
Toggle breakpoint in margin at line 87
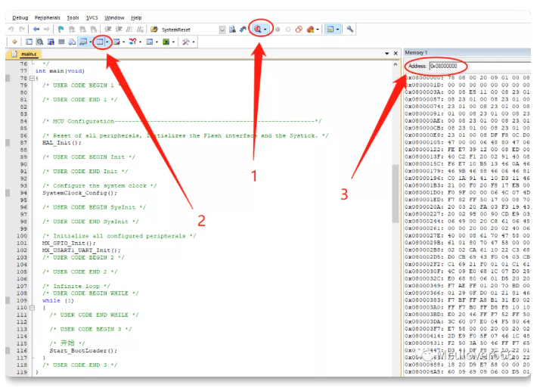click(8, 143)
